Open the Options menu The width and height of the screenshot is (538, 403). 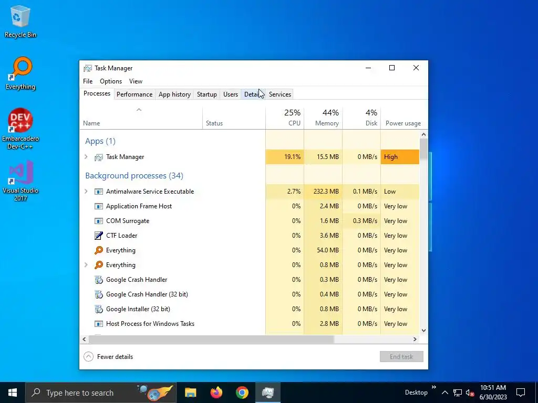point(111,81)
